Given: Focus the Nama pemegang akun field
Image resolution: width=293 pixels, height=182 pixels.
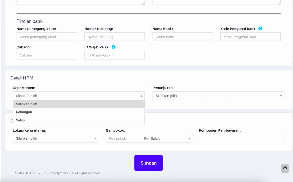Looking at the screenshot, I should coord(47,37).
